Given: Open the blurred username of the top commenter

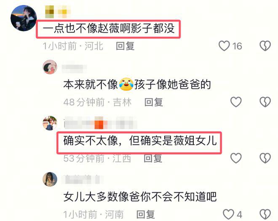Looking at the screenshot, I should pyautogui.click(x=58, y=12).
